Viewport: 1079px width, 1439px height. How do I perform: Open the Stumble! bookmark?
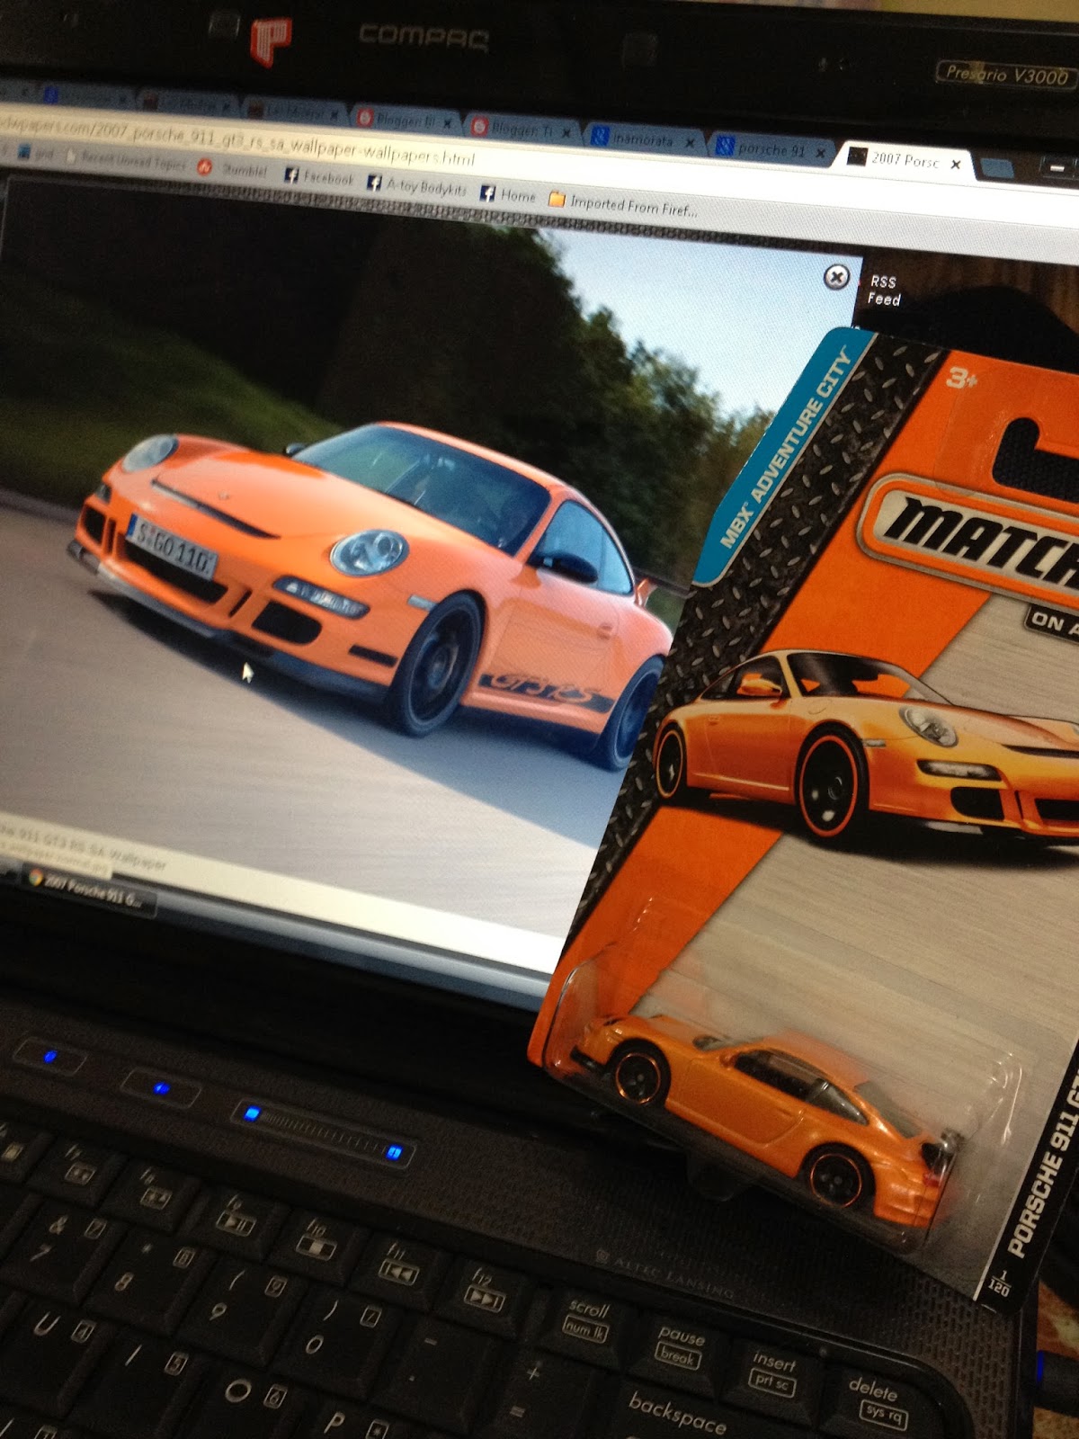tap(234, 169)
